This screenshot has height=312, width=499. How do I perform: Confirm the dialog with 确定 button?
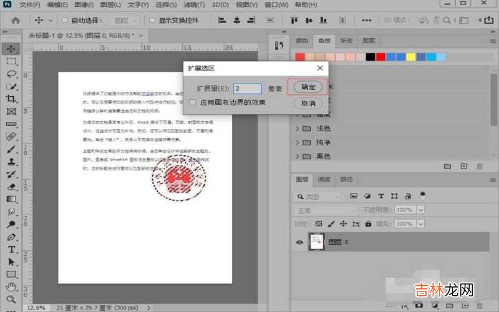tap(308, 87)
